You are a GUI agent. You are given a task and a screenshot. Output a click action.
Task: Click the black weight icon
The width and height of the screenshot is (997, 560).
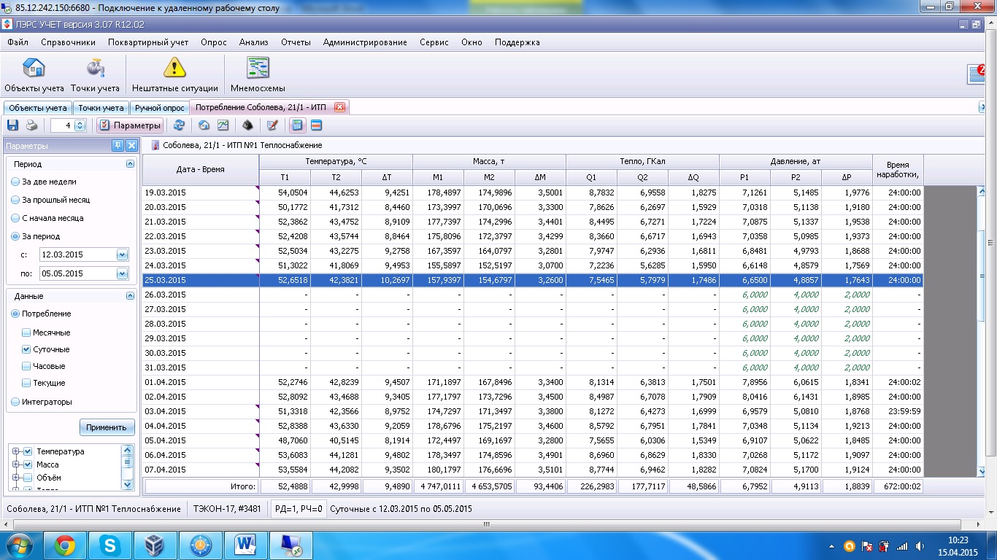coord(247,125)
